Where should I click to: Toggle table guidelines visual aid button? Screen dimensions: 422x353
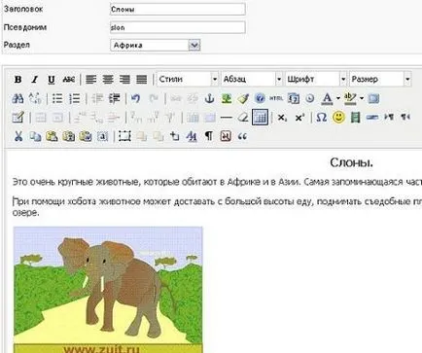260,118
